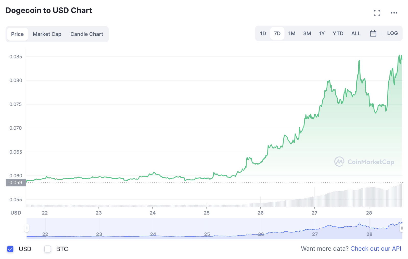Switch to the Price tab
The width and height of the screenshot is (408, 259).
tap(17, 34)
